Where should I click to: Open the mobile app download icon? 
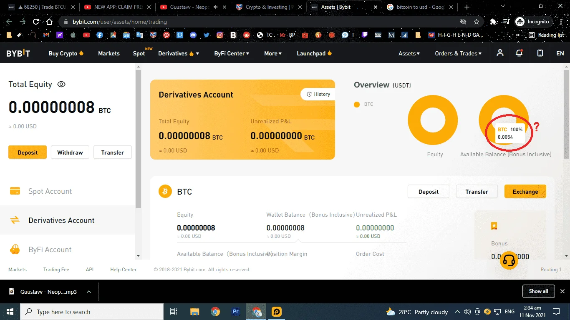[540, 53]
